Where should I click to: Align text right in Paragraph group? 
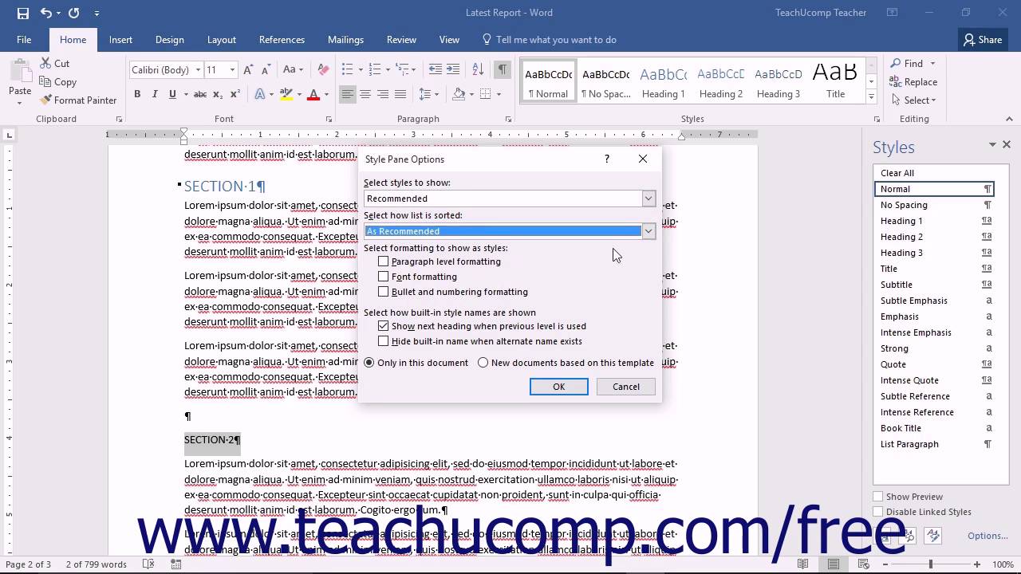click(383, 94)
